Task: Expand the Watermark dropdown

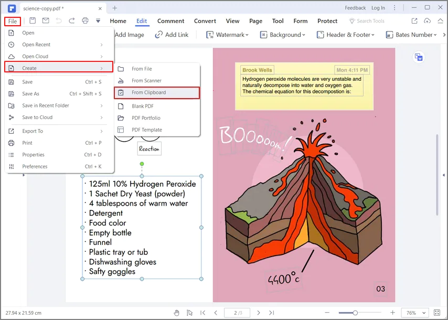Action: click(228, 35)
